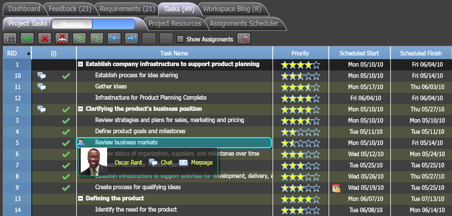
Task: Open the Assignments Scheduler tab
Action: click(x=244, y=24)
